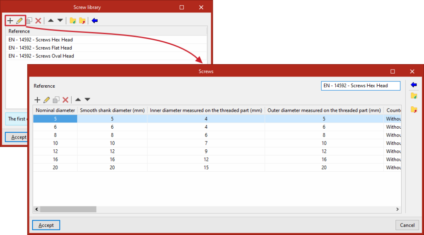Image resolution: width=424 pixels, height=235 pixels.
Task: Click Cancel button in Screws dialog
Action: point(407,225)
